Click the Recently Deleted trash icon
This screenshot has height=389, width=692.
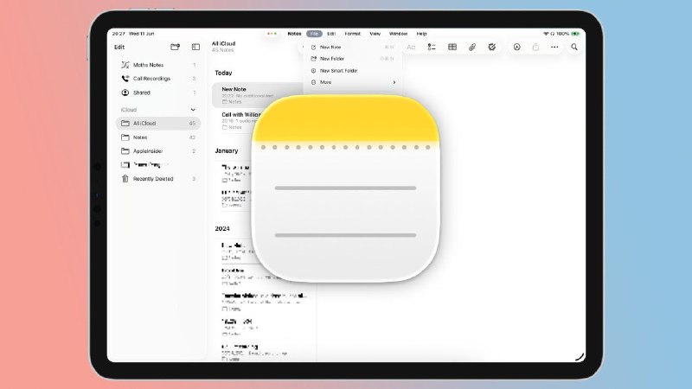point(125,179)
